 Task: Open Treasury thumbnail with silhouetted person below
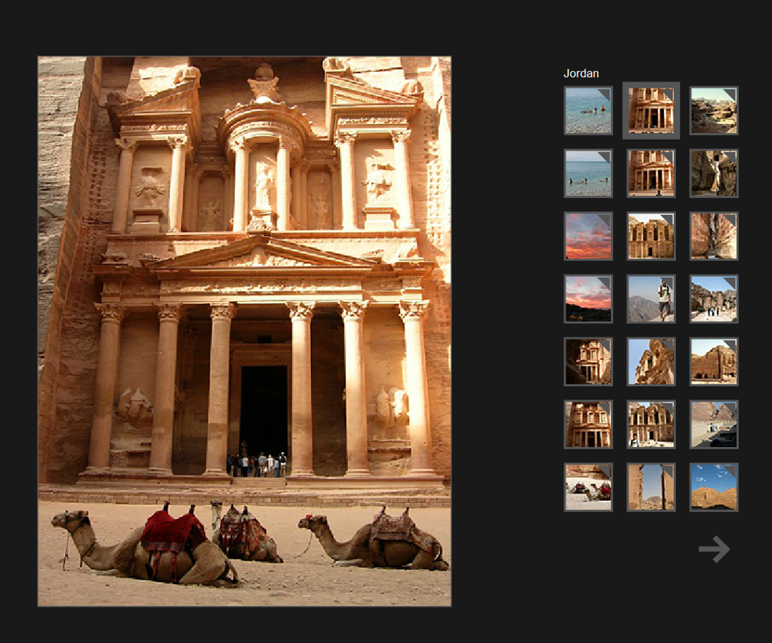(x=651, y=173)
